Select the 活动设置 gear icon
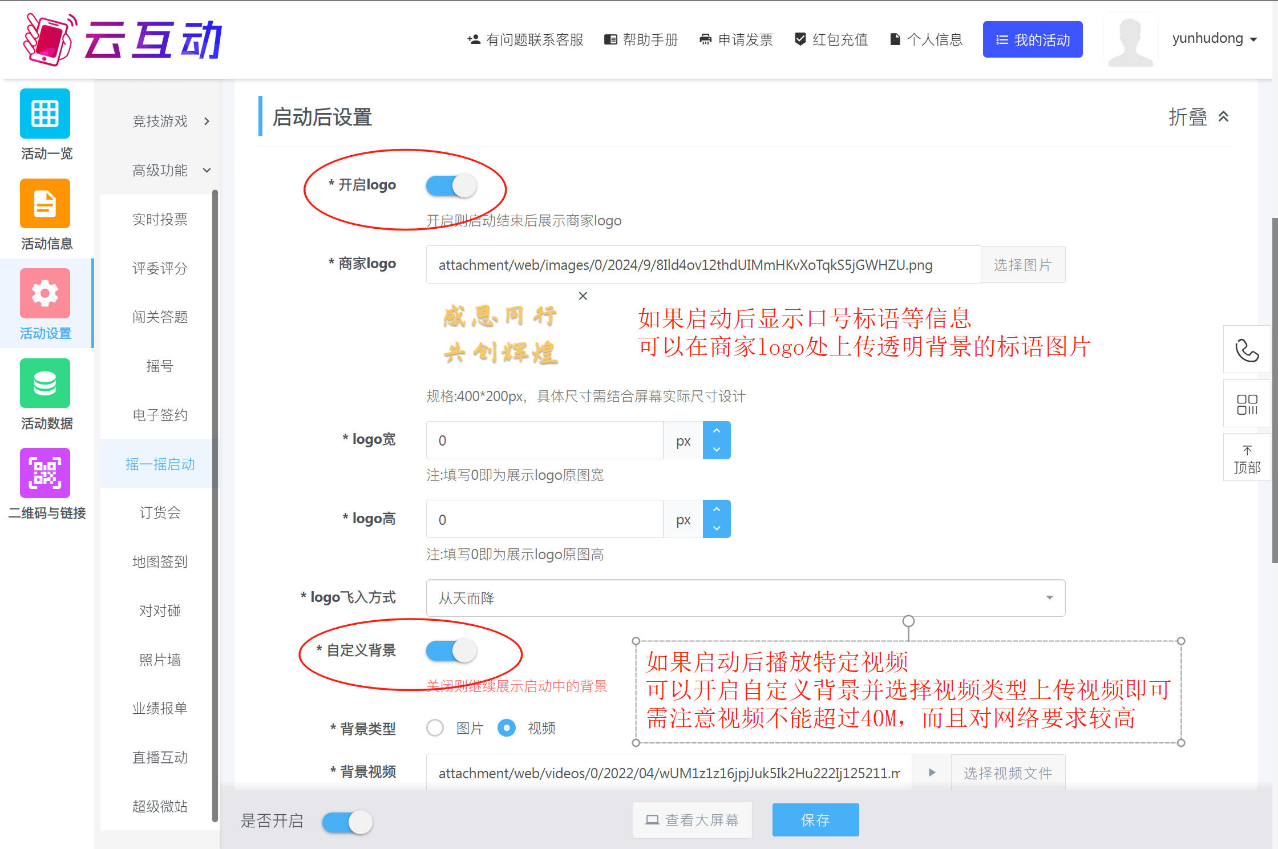This screenshot has width=1278, height=849. pyautogui.click(x=45, y=293)
